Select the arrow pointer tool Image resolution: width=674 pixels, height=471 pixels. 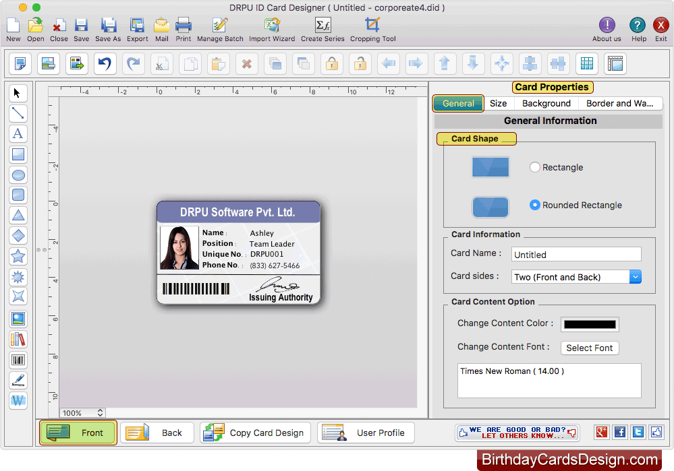pos(18,93)
